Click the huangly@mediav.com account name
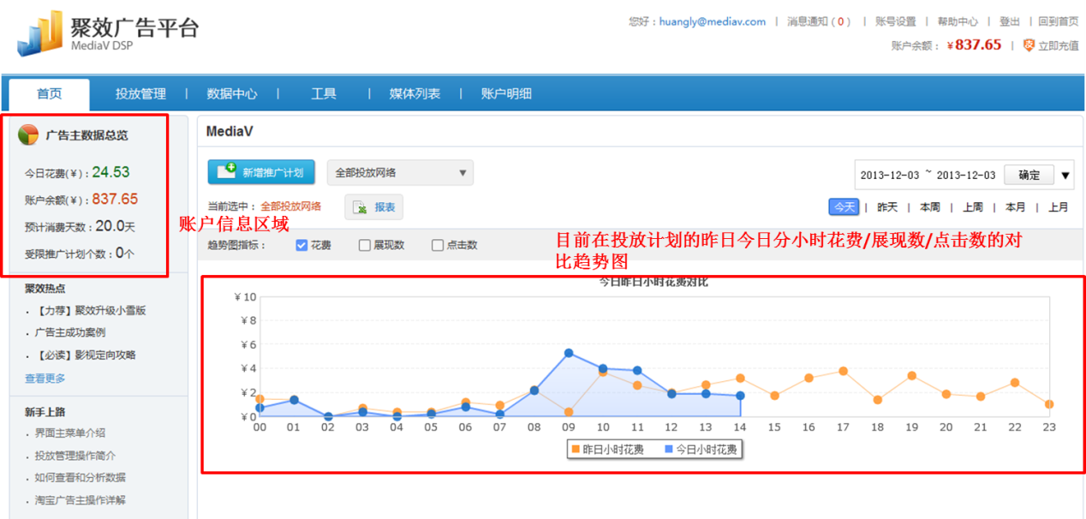Viewport: 1086px width, 519px height. pos(712,21)
